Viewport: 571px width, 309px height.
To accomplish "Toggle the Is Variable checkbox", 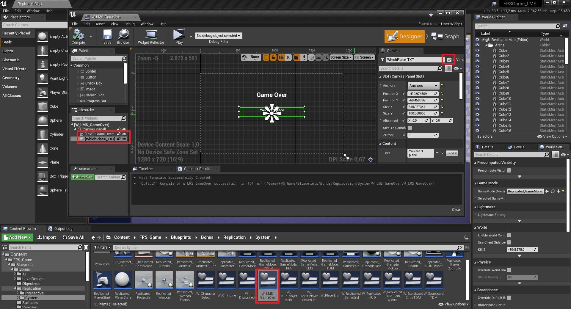I will coord(449,60).
